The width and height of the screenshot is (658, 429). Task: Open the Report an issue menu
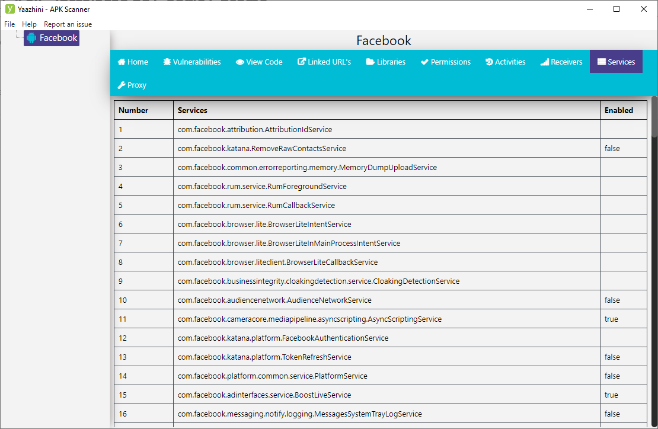coord(68,24)
